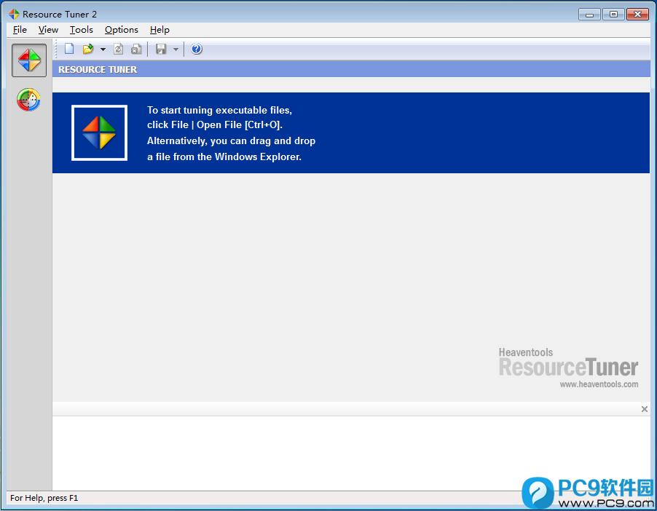Click the www.heaventools.com link
Viewport: 657px width, 511px height.
pos(599,384)
